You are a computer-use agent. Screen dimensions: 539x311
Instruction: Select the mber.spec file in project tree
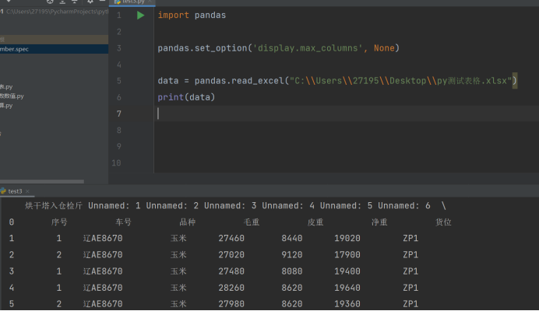(54, 49)
